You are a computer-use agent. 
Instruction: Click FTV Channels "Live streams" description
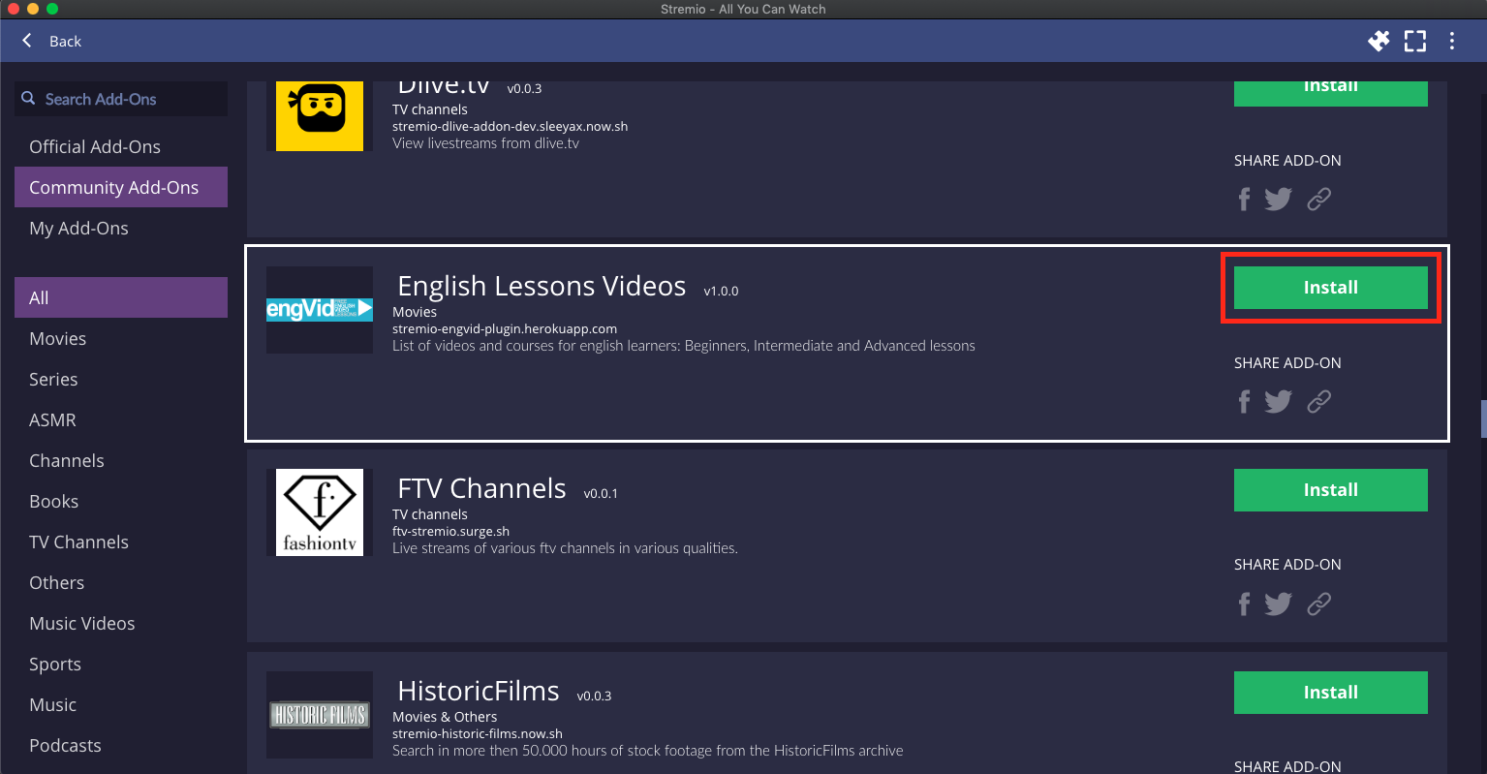pyautogui.click(x=565, y=548)
